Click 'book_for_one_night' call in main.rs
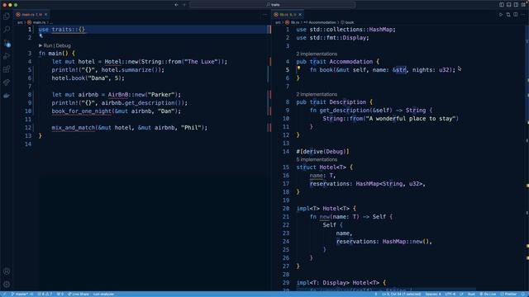Image resolution: width=529 pixels, height=297 pixels. coord(81,111)
